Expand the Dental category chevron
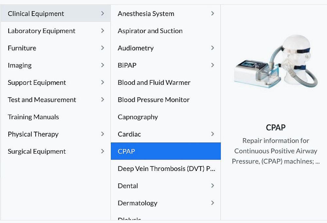This screenshot has height=223, width=327. click(x=213, y=186)
